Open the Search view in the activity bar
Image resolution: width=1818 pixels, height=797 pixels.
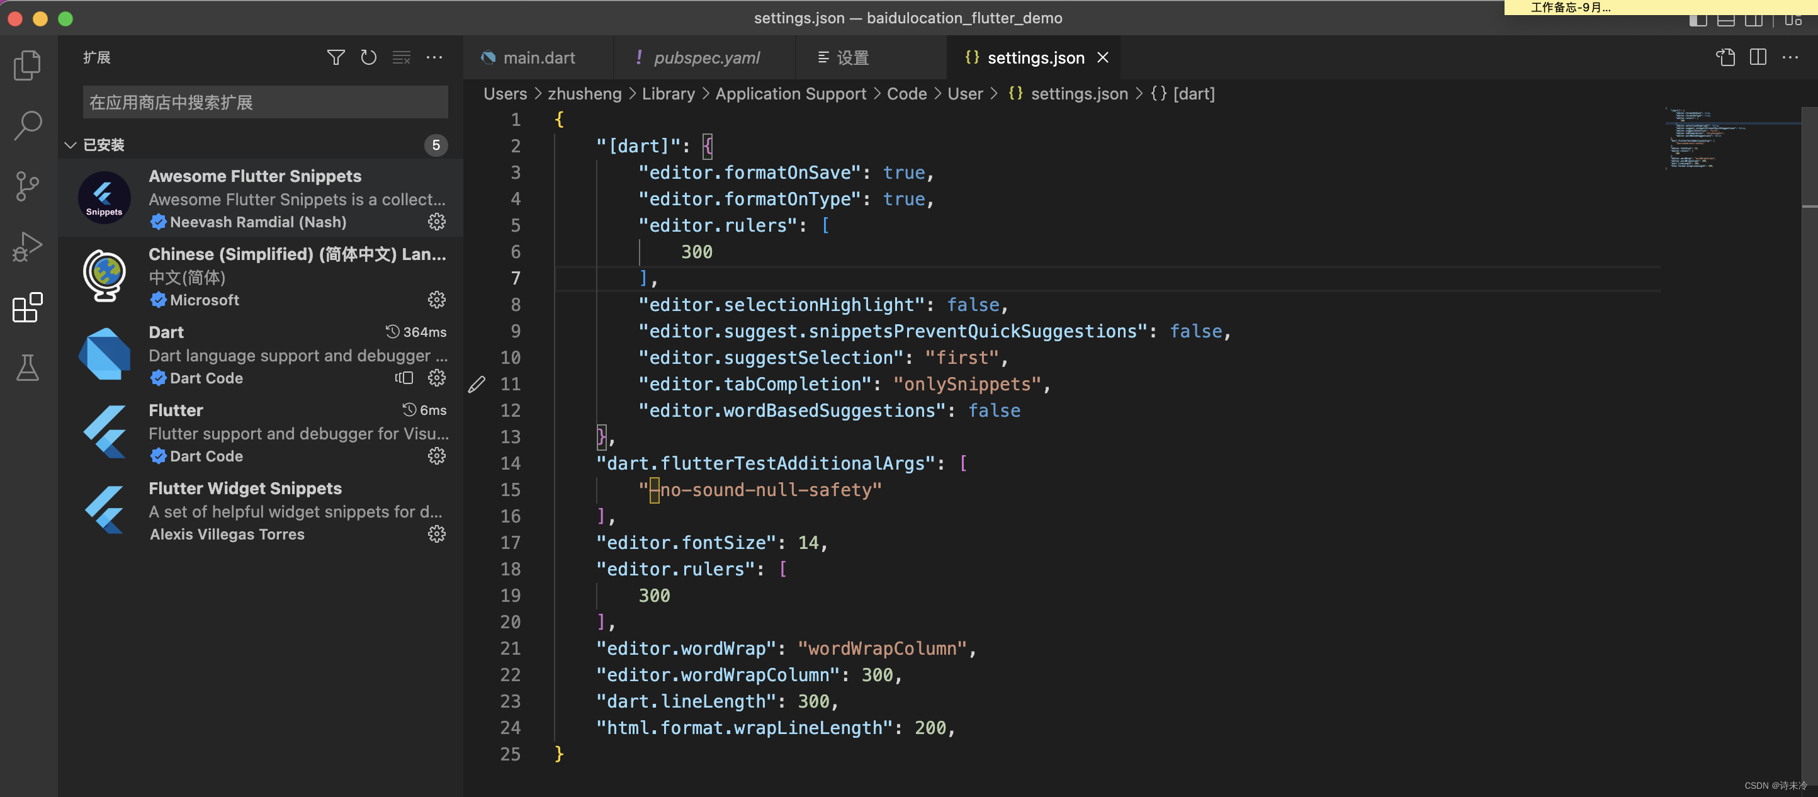(28, 126)
